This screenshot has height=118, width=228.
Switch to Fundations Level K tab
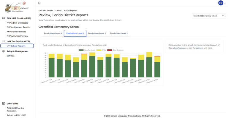click(53, 33)
